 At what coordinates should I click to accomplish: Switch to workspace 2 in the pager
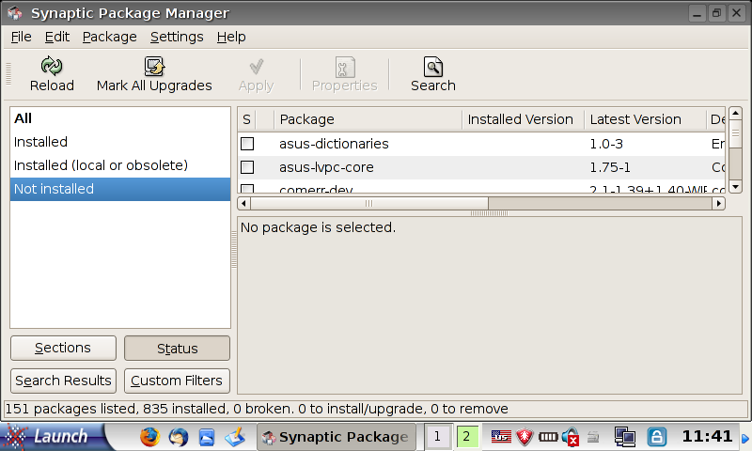[466, 437]
